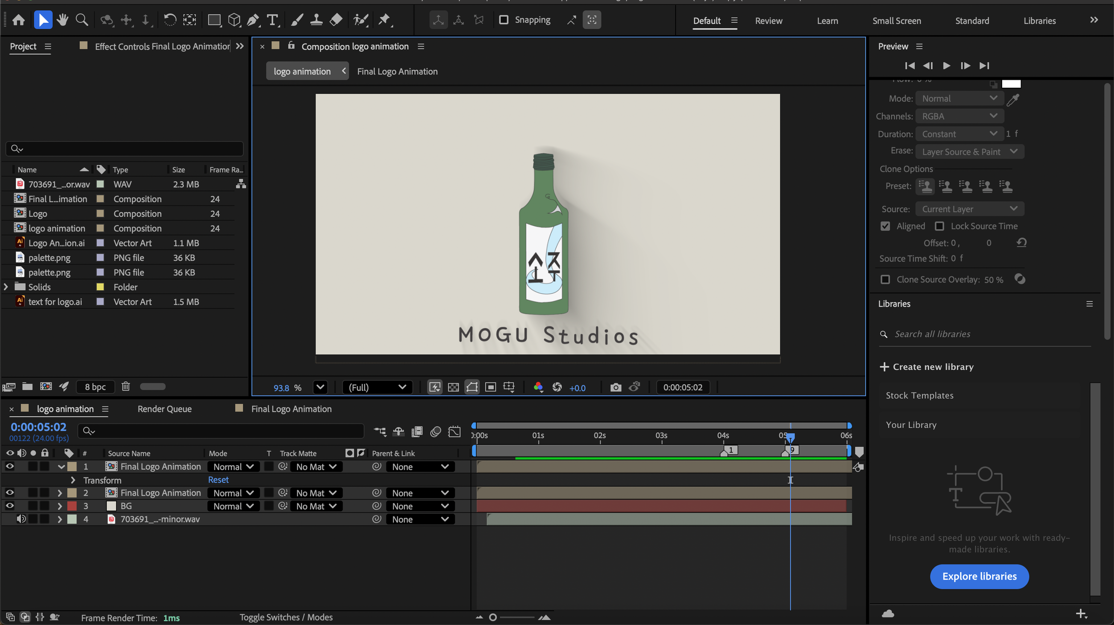
Task: Uncheck the Aligned clone option
Action: coord(885,226)
